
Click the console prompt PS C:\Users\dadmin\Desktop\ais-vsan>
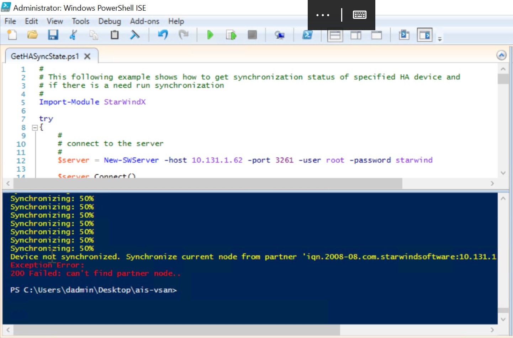pyautogui.click(x=94, y=290)
